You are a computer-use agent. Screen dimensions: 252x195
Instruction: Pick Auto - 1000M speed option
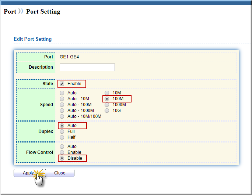[x=62, y=111]
